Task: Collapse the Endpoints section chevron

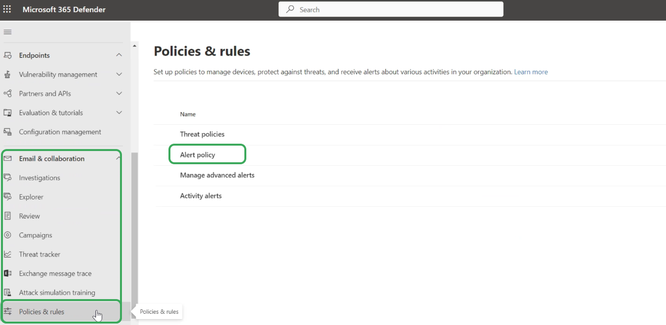Action: [x=119, y=55]
